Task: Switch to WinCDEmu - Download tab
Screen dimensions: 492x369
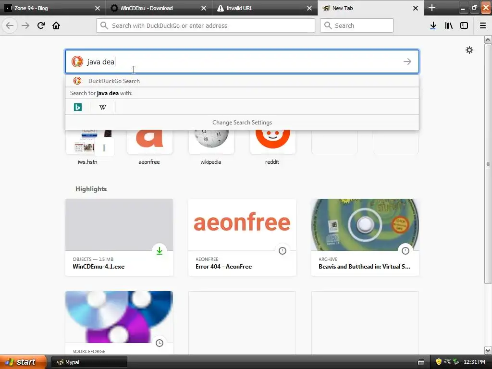Action: click(x=159, y=8)
